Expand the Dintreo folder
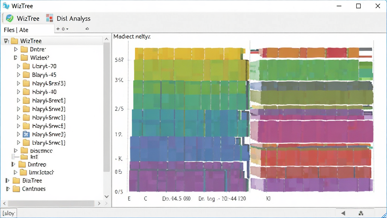 click(13, 164)
